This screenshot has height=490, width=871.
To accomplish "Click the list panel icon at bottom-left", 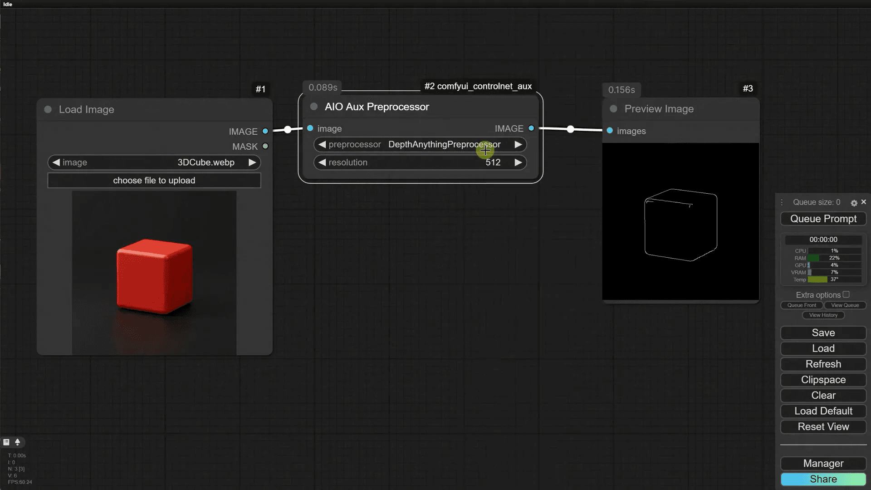I will pyautogui.click(x=6, y=442).
